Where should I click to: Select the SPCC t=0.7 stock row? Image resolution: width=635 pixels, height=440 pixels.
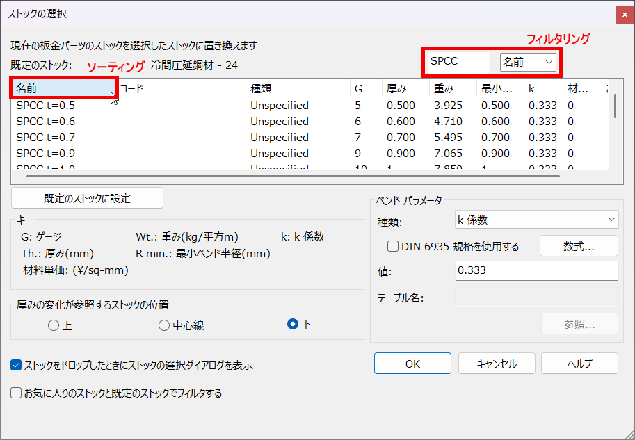[46, 138]
